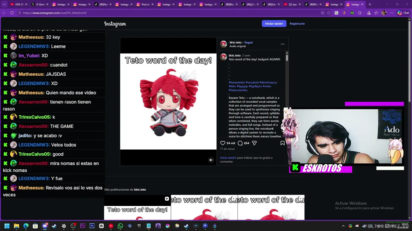Toggle the reel audio mute icon
Screen dimensions: 412x231
click(x=211, y=160)
